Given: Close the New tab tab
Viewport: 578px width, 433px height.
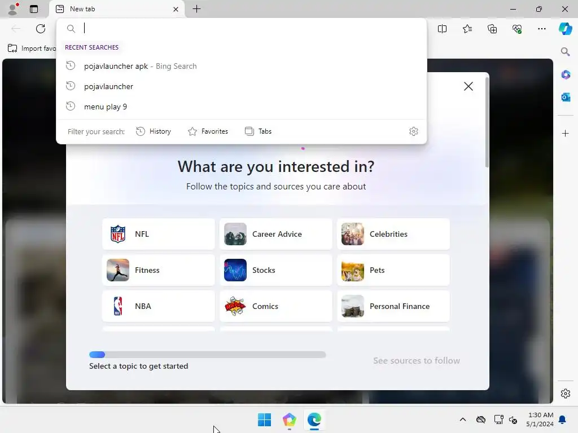Looking at the screenshot, I should pos(176,9).
